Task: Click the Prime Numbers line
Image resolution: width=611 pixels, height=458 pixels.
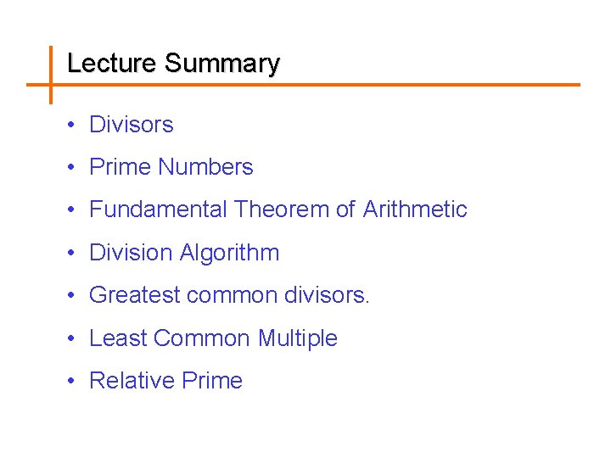Action: pos(171,167)
